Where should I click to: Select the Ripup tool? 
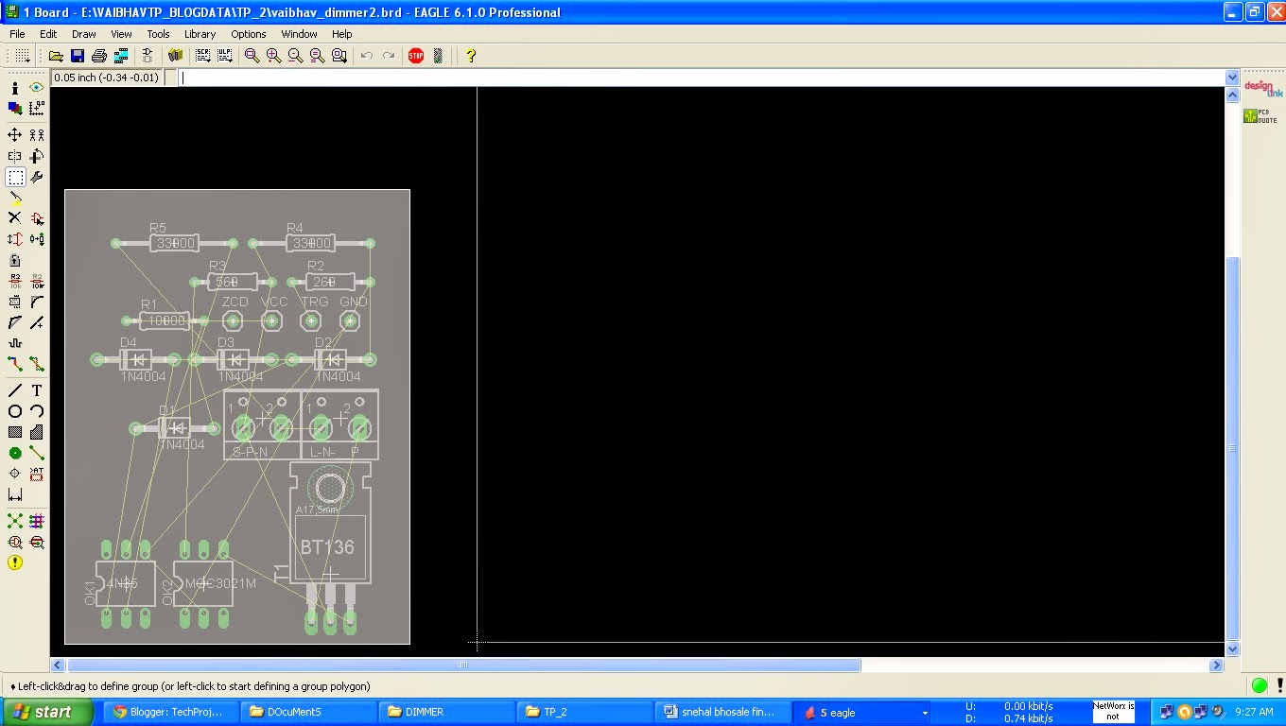click(37, 364)
